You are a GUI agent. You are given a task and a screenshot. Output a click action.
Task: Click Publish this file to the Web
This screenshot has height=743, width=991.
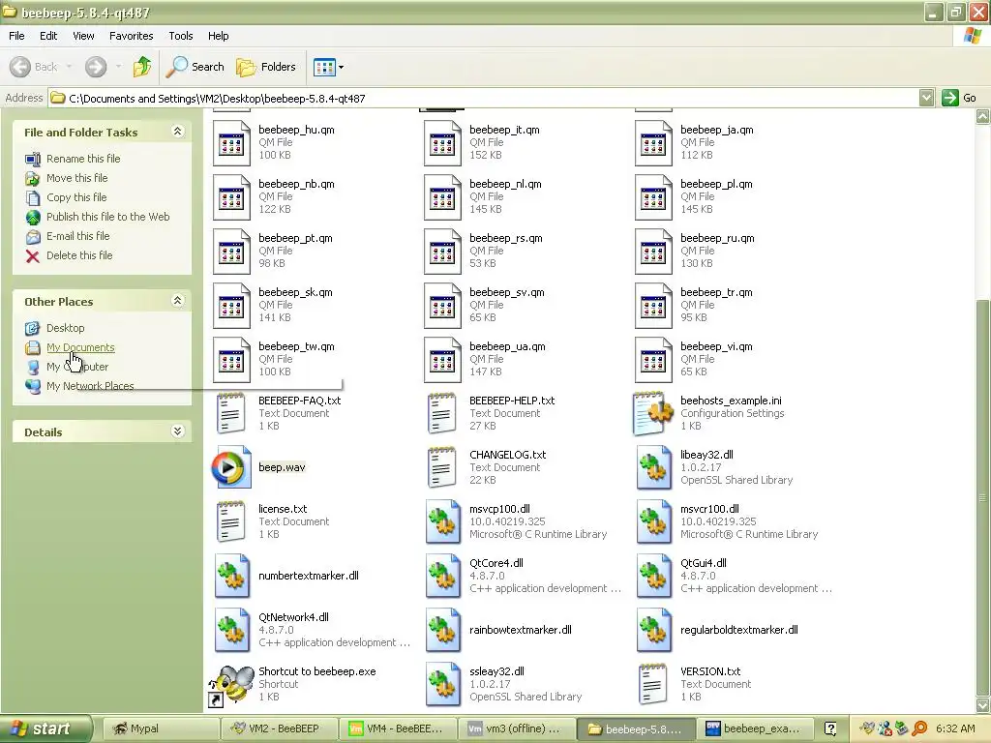(108, 217)
